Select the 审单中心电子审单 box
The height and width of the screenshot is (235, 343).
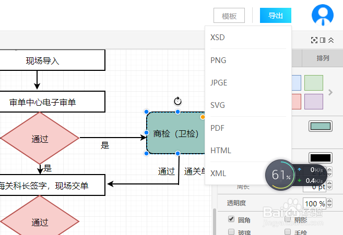click(53, 102)
